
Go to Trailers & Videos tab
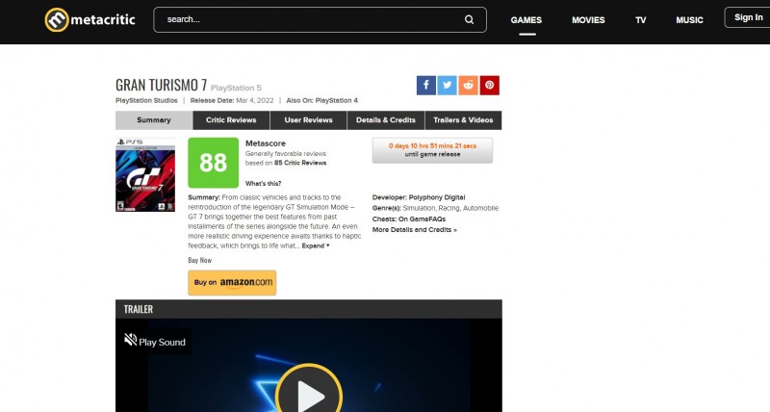tap(463, 120)
